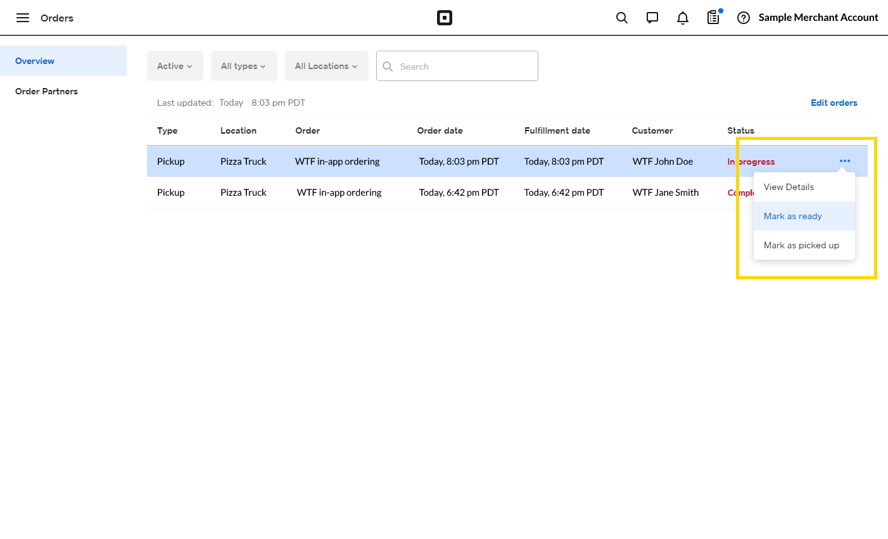888x539 pixels.
Task: Click the Type column header
Action: coord(167,130)
